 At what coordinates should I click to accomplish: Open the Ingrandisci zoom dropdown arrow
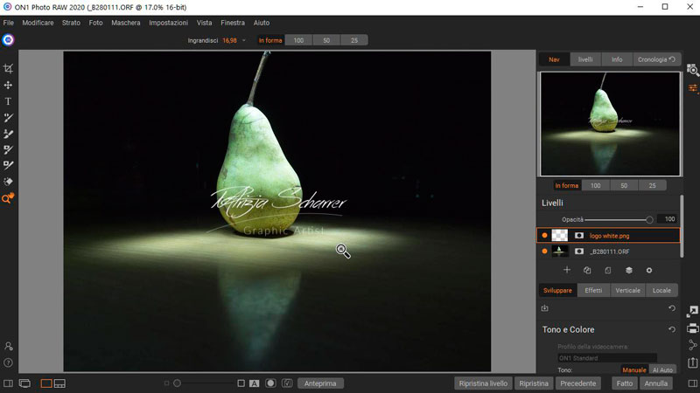[x=244, y=40]
